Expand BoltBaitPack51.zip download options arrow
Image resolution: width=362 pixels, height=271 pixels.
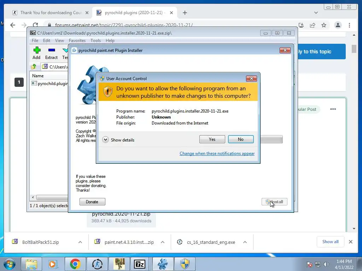[x=80, y=242]
